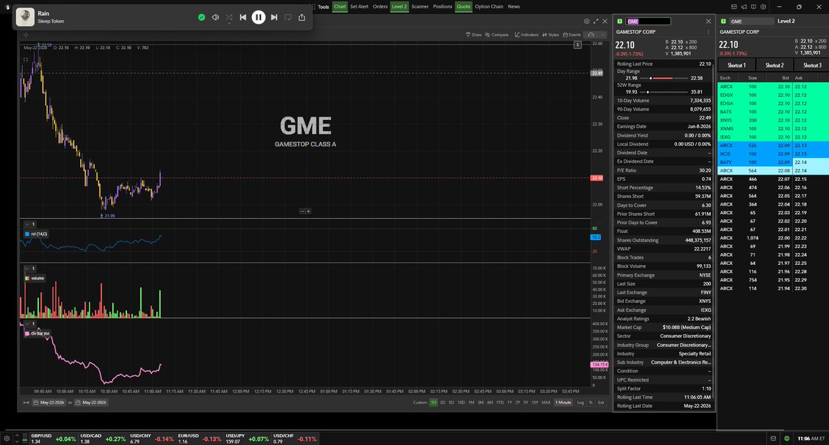Click the dollar sign marker on chart
This screenshot has height=445, width=829.
[577, 44]
